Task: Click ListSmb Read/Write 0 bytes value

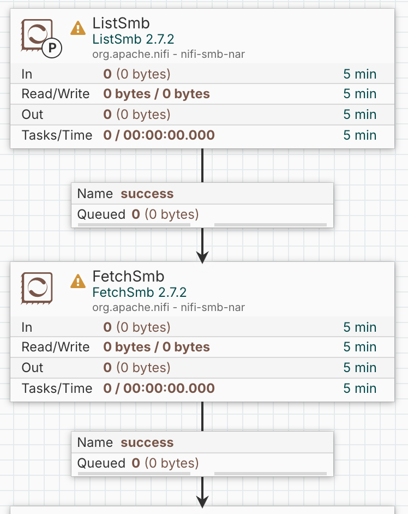Action: click(x=157, y=94)
